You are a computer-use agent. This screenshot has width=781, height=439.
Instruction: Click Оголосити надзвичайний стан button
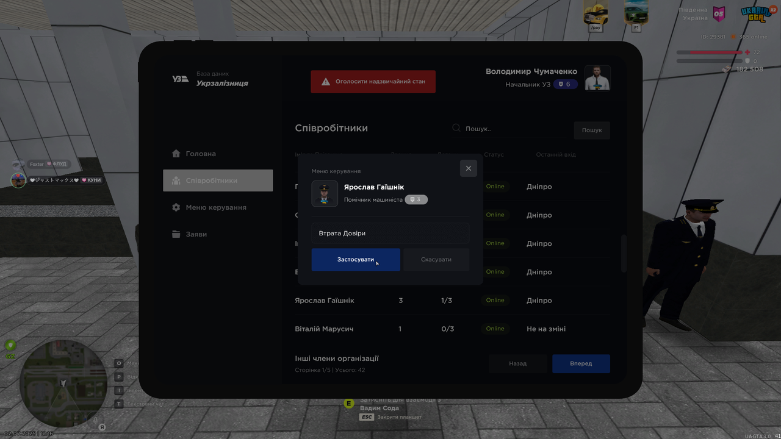point(373,82)
